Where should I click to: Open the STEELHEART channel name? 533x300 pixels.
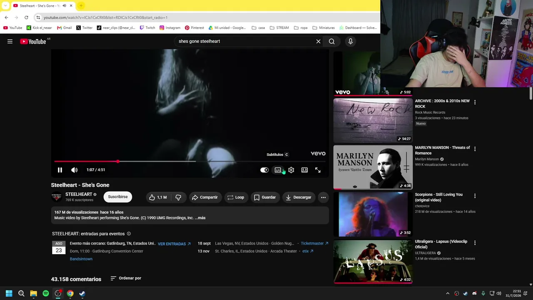click(x=79, y=194)
